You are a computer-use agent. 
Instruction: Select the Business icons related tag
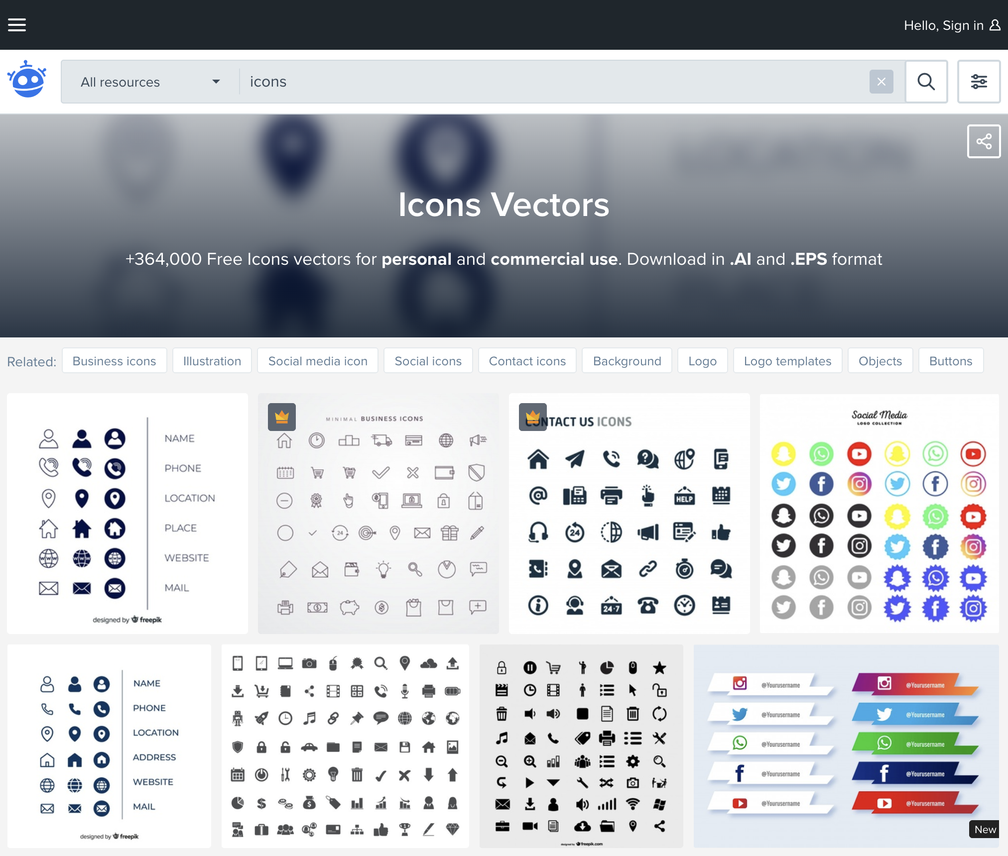(x=114, y=361)
